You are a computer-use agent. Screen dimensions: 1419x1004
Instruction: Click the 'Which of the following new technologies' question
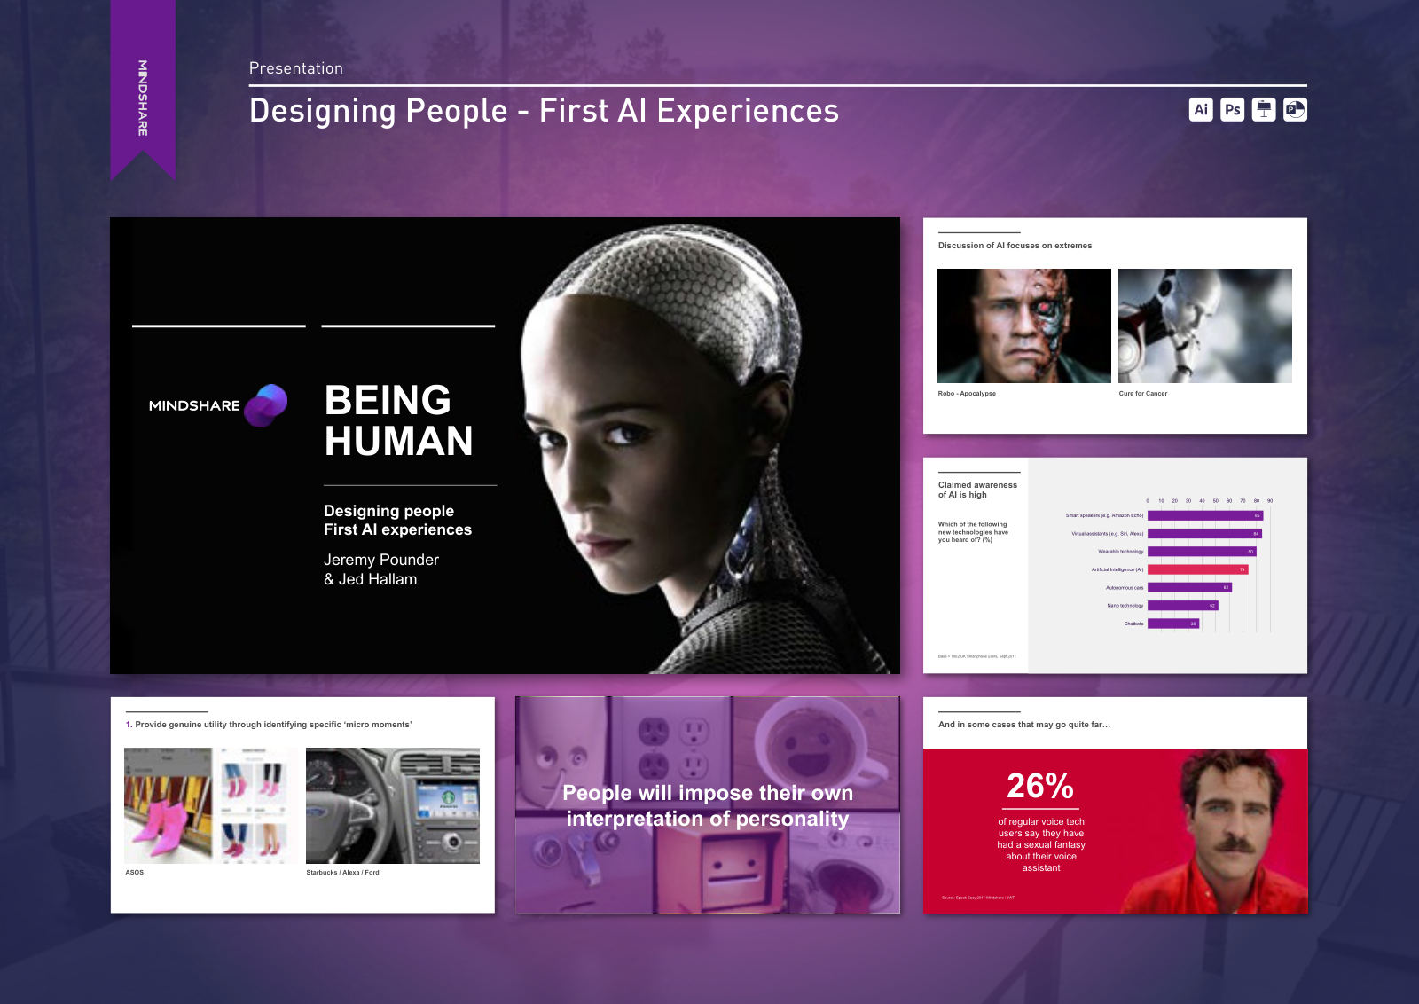973,532
